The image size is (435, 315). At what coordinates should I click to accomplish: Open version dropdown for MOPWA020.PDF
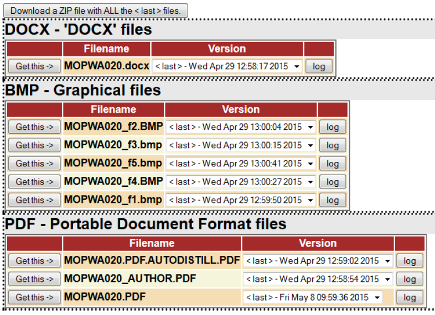point(313,297)
